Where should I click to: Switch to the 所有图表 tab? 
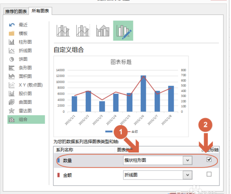pyautogui.click(x=40, y=11)
